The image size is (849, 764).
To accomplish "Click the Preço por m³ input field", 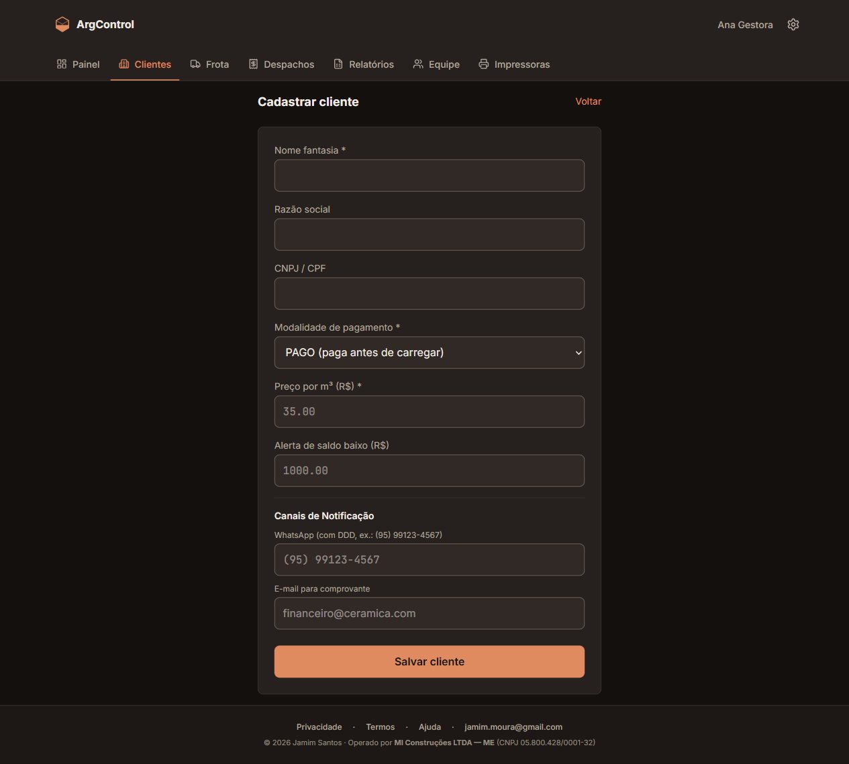I will pos(430,412).
